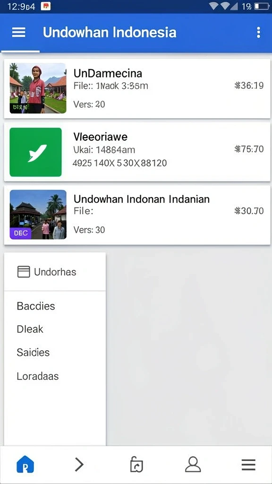The height and width of the screenshot is (484, 272).
Task: Open the hamburger menu in the header
Action: 18,32
